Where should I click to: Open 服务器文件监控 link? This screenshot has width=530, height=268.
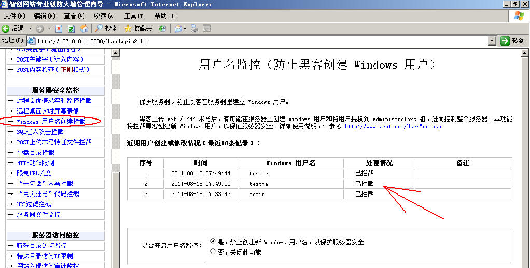pos(38,215)
